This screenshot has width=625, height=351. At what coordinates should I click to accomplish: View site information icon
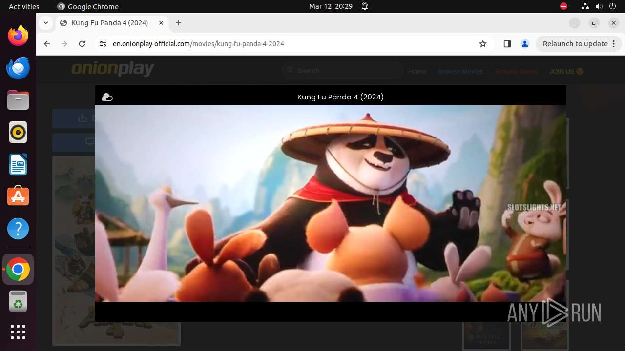tap(103, 44)
